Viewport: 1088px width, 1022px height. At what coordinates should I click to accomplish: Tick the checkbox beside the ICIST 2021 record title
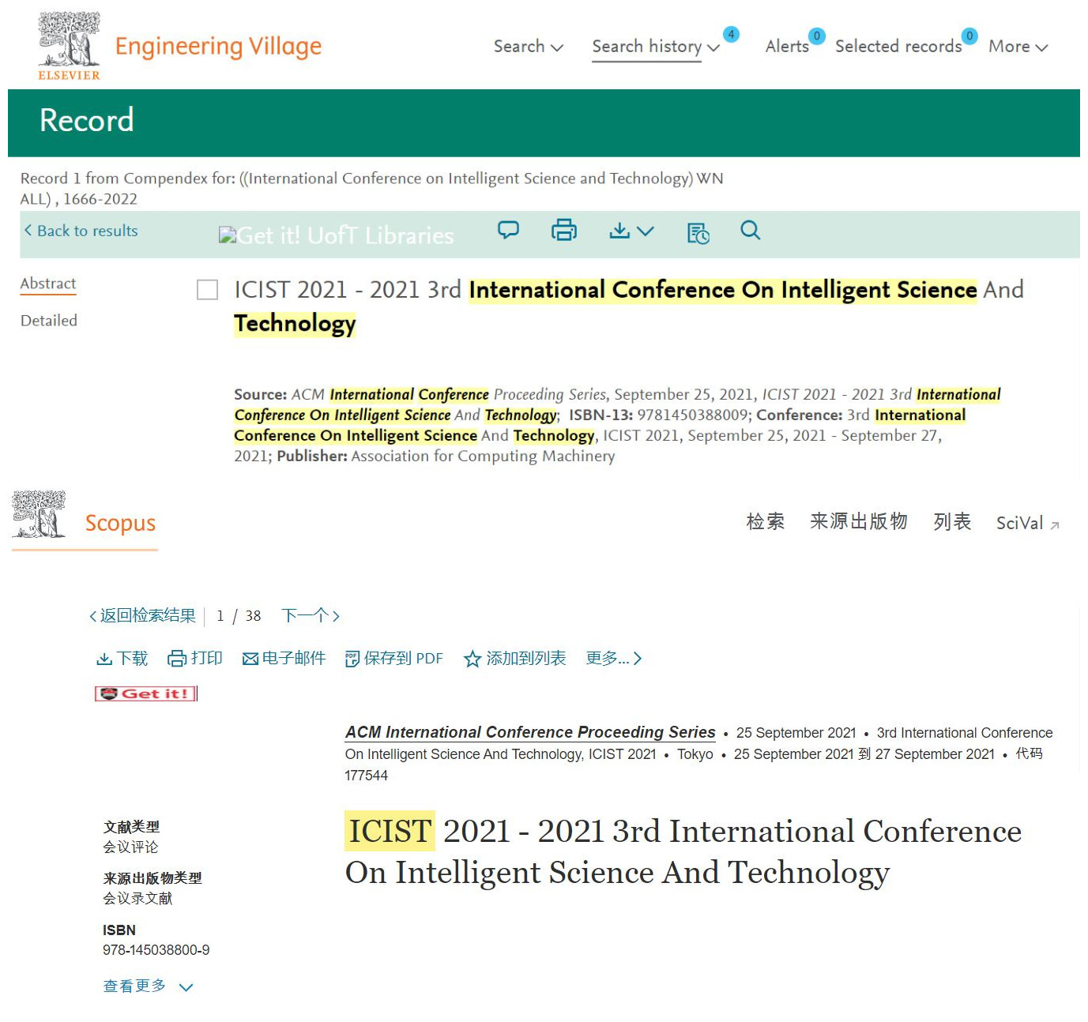point(207,290)
